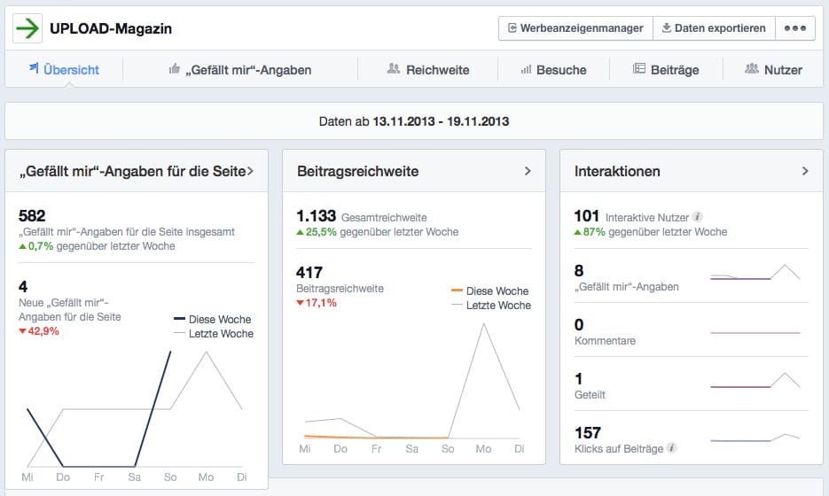The height and width of the screenshot is (496, 829).
Task: Click the date range 13.11.2013 - 19.11.2013
Action: pyautogui.click(x=441, y=121)
